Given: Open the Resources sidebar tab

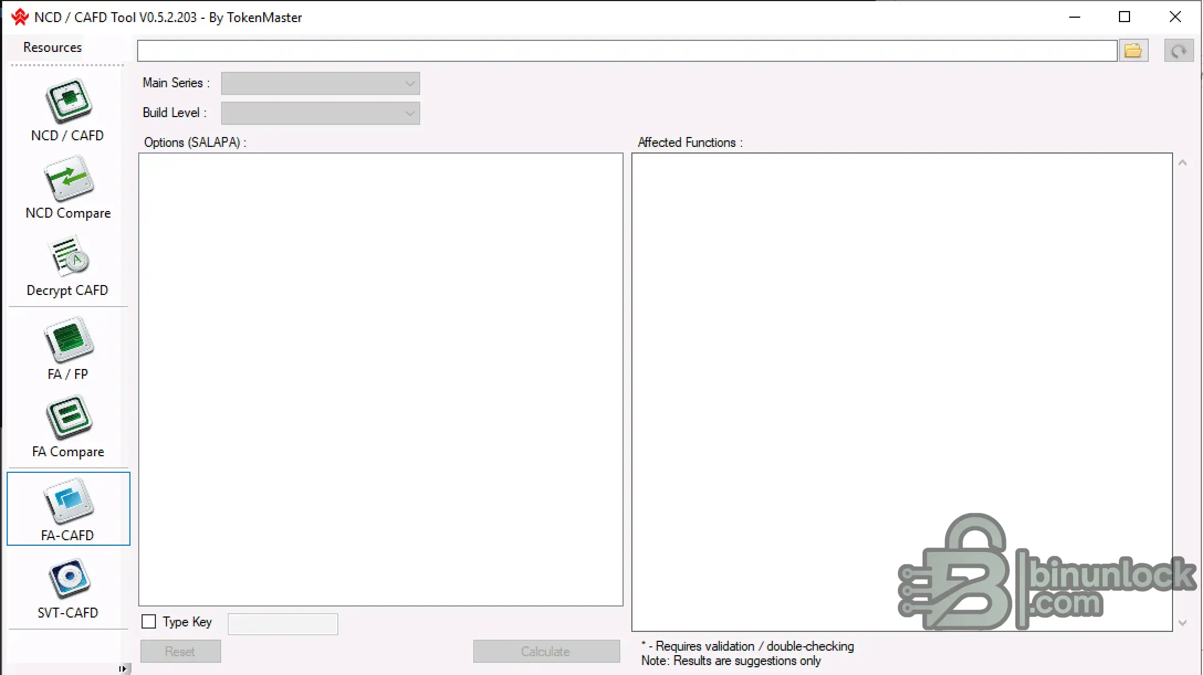Looking at the screenshot, I should [53, 48].
